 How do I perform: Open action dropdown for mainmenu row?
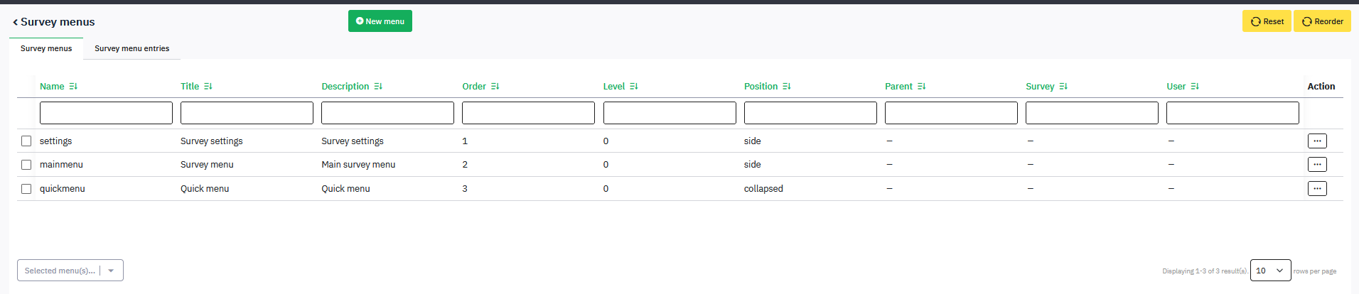click(1317, 164)
